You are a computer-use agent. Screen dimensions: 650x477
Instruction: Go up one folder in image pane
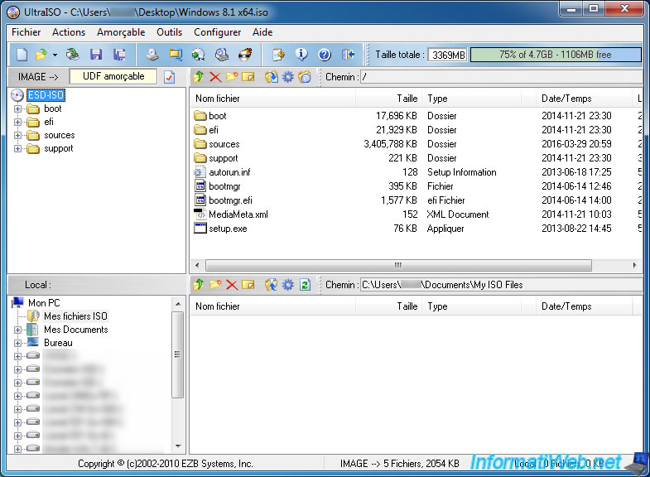pyautogui.click(x=199, y=77)
